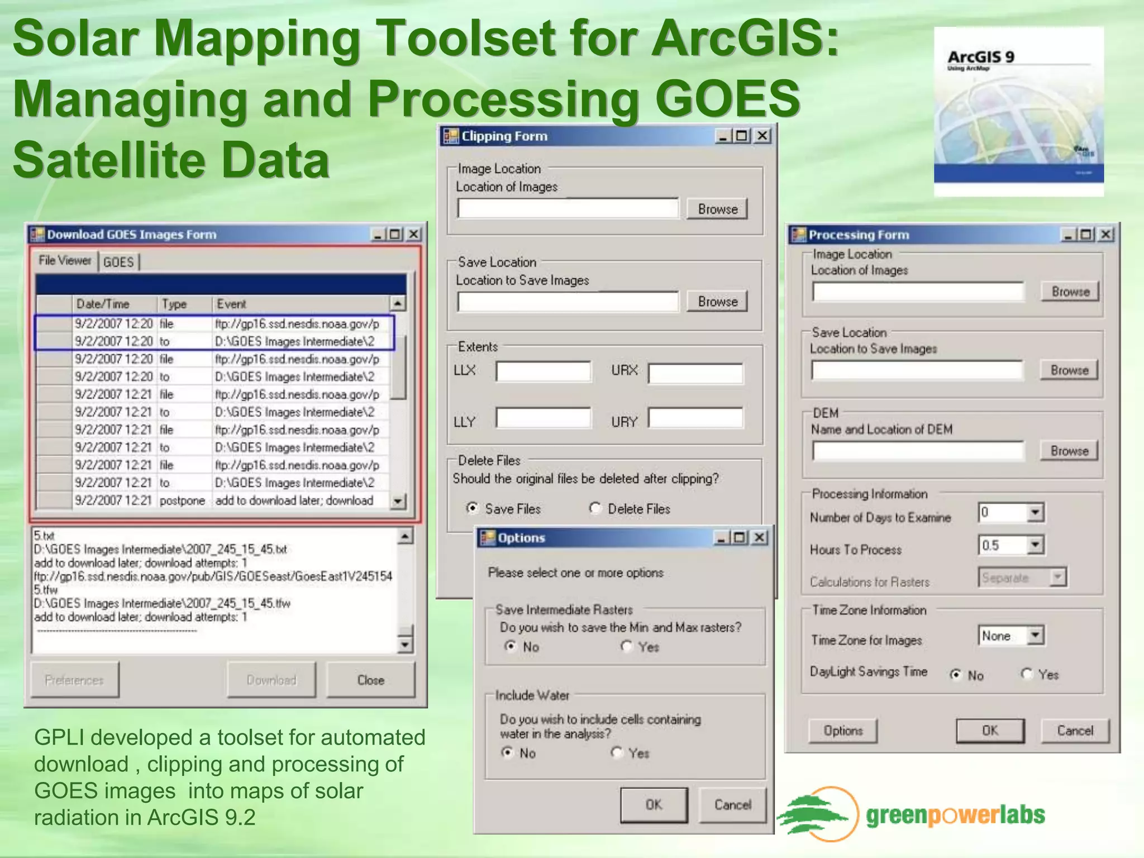
Task: Click OK in the Processing Form
Action: [x=990, y=731]
